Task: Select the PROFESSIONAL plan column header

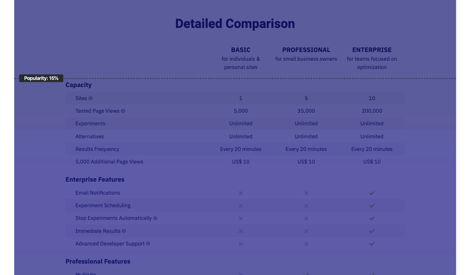Action: 306,50
